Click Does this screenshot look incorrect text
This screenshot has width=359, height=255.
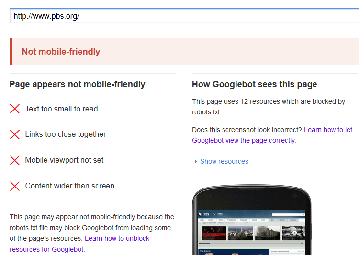pyautogui.click(x=247, y=130)
